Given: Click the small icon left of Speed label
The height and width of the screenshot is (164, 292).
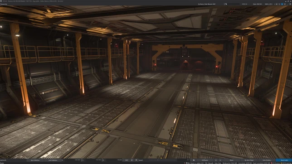Looking at the screenshot, I should (136, 160).
